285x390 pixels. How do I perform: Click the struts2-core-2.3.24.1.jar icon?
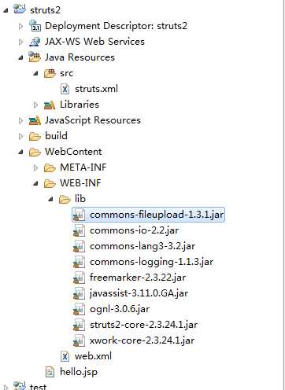(x=79, y=325)
